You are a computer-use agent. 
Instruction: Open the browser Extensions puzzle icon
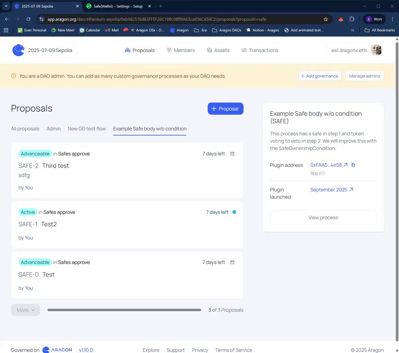(352, 19)
